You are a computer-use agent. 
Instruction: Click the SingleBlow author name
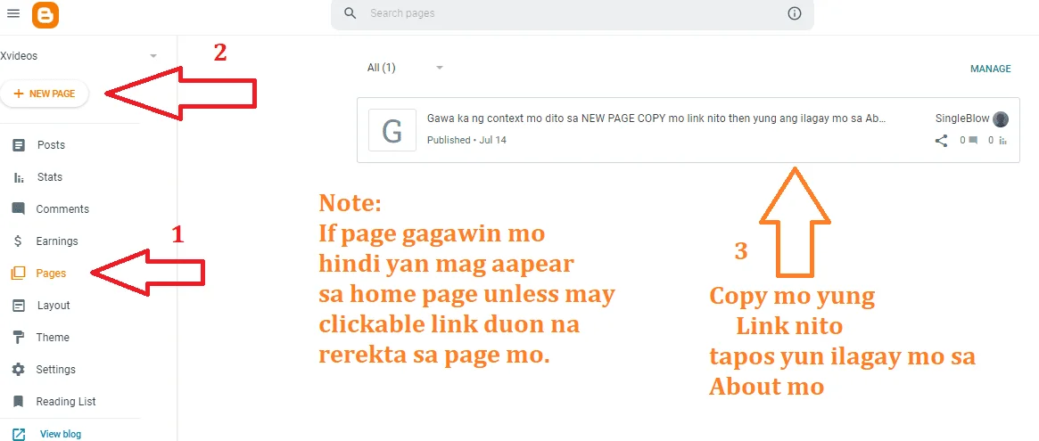[x=962, y=118]
